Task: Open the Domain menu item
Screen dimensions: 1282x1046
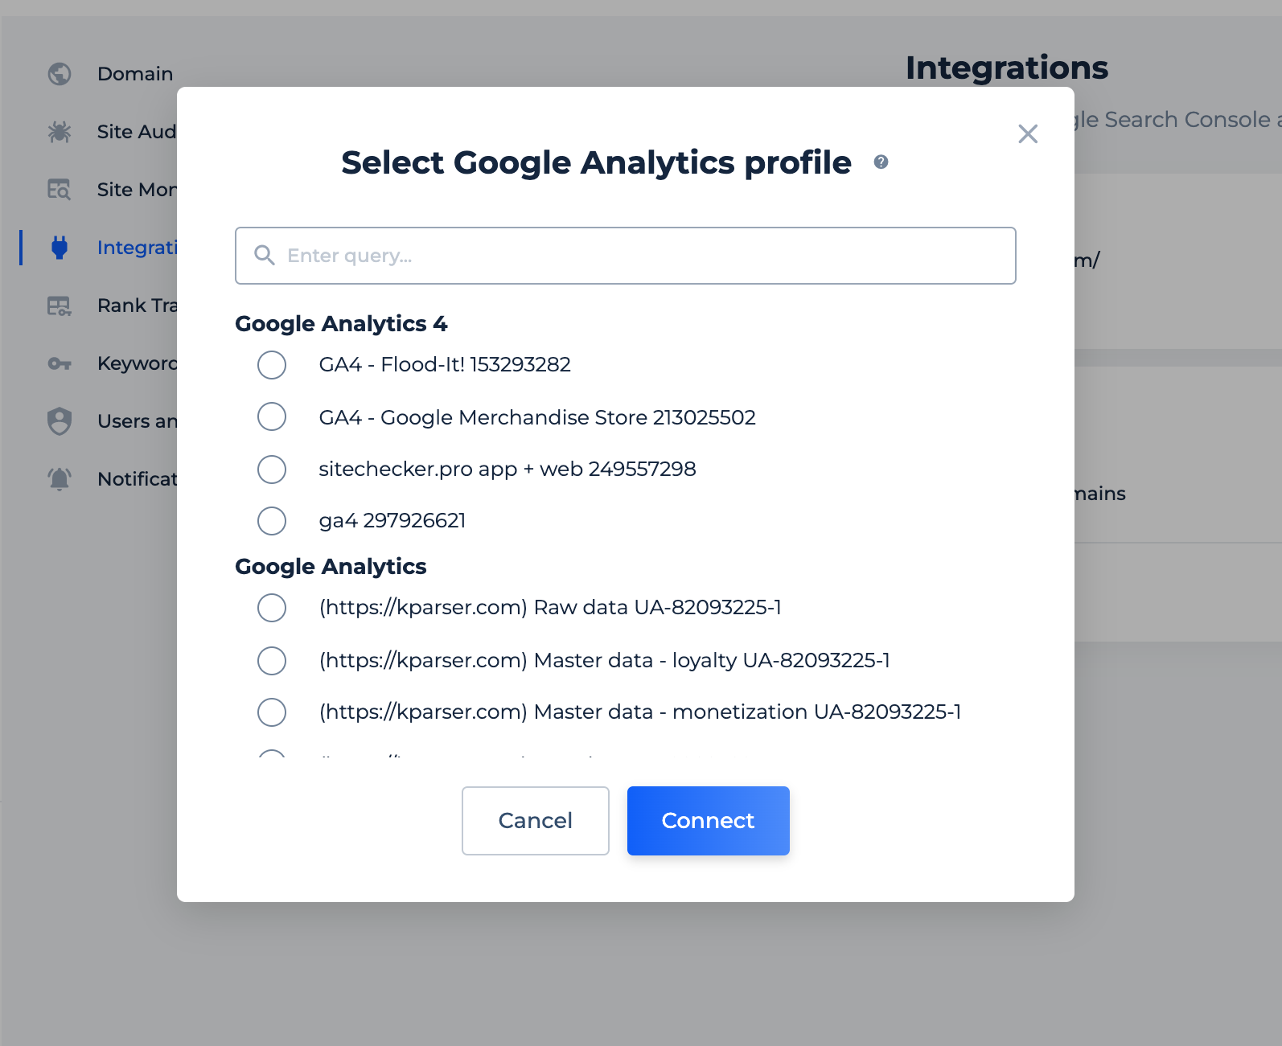Action: coord(135,74)
